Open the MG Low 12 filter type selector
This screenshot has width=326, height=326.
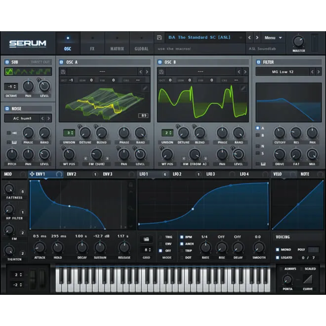[283, 72]
